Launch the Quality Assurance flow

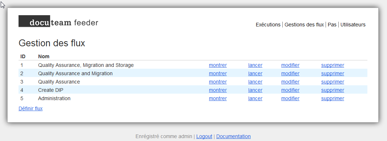tap(255, 82)
